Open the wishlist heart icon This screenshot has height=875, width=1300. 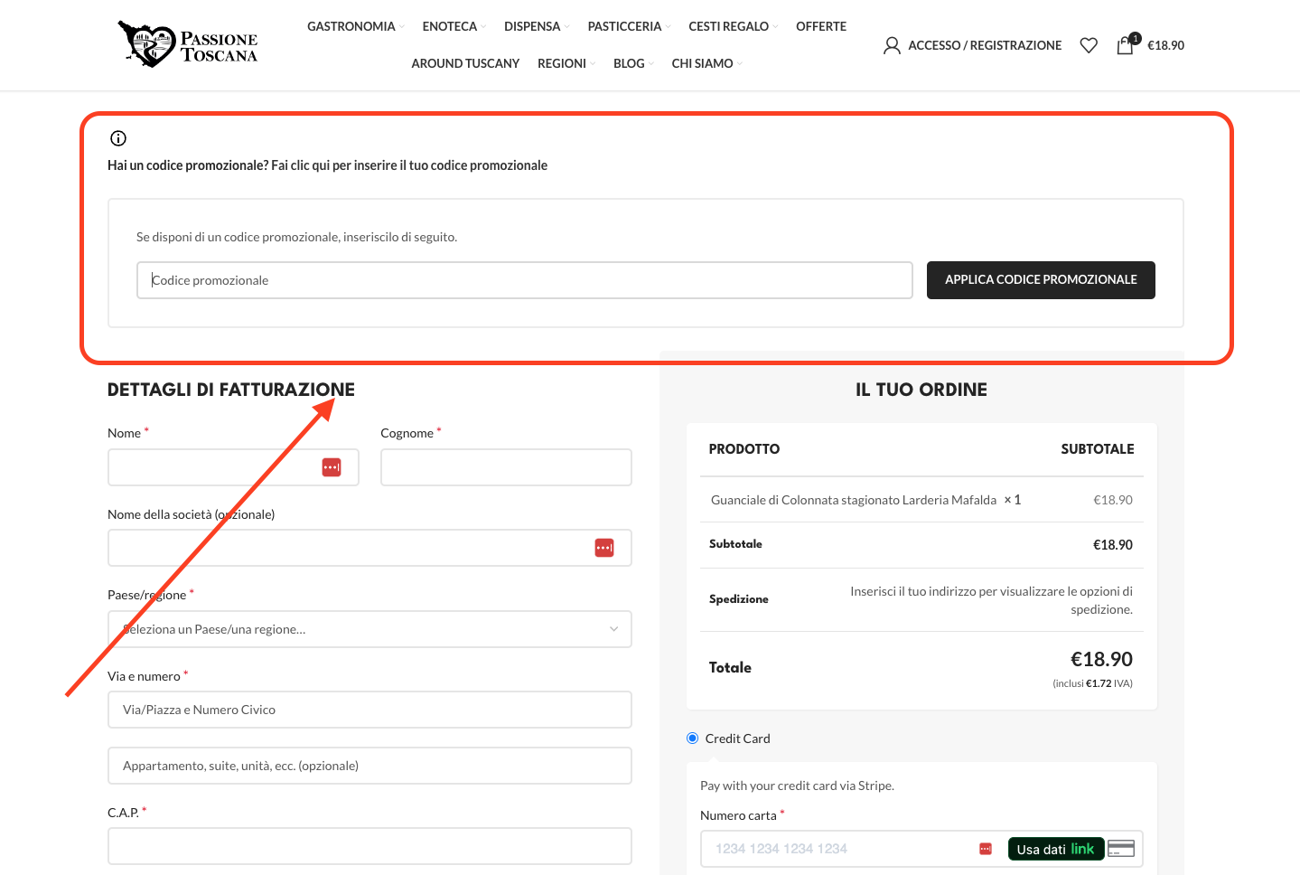click(1089, 45)
